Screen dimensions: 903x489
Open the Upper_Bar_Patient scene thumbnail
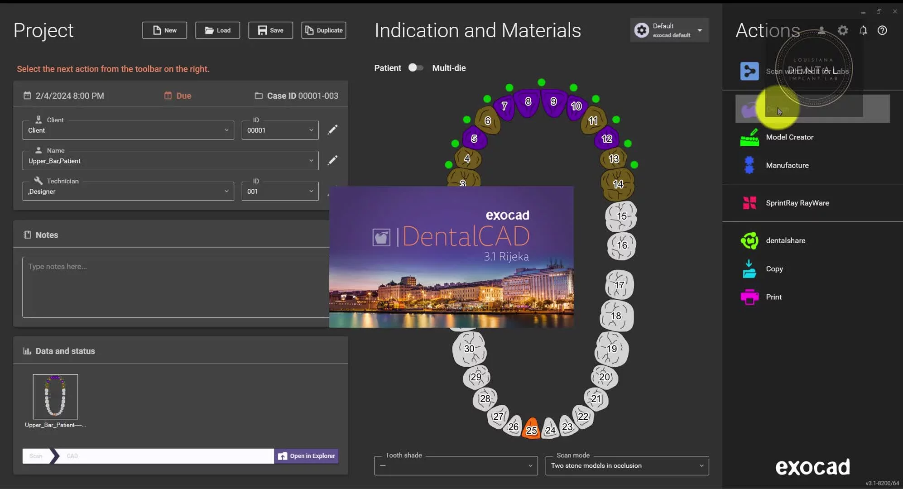click(55, 397)
